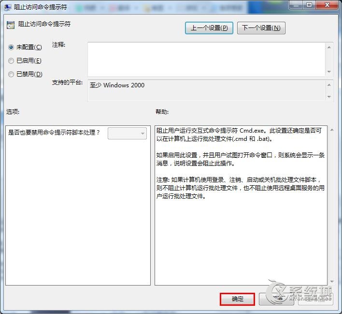This screenshot has width=342, height=314.
Task: Click the 选项: label
Action: [x=13, y=112]
